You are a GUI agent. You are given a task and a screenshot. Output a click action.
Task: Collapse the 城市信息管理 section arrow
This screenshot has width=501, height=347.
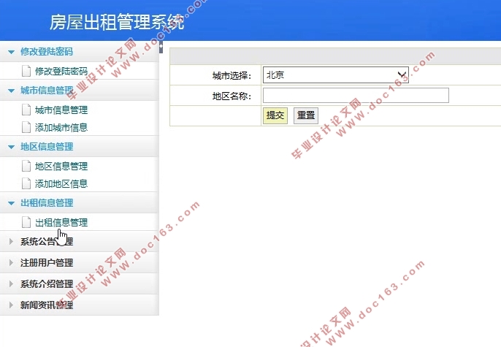click(11, 91)
